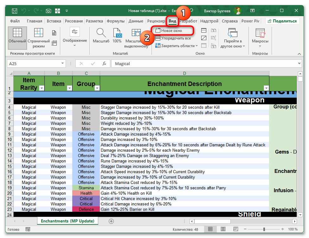Open the Формулы ribbon tab
Viewport: 309px width, 238px height.
pos(116,21)
